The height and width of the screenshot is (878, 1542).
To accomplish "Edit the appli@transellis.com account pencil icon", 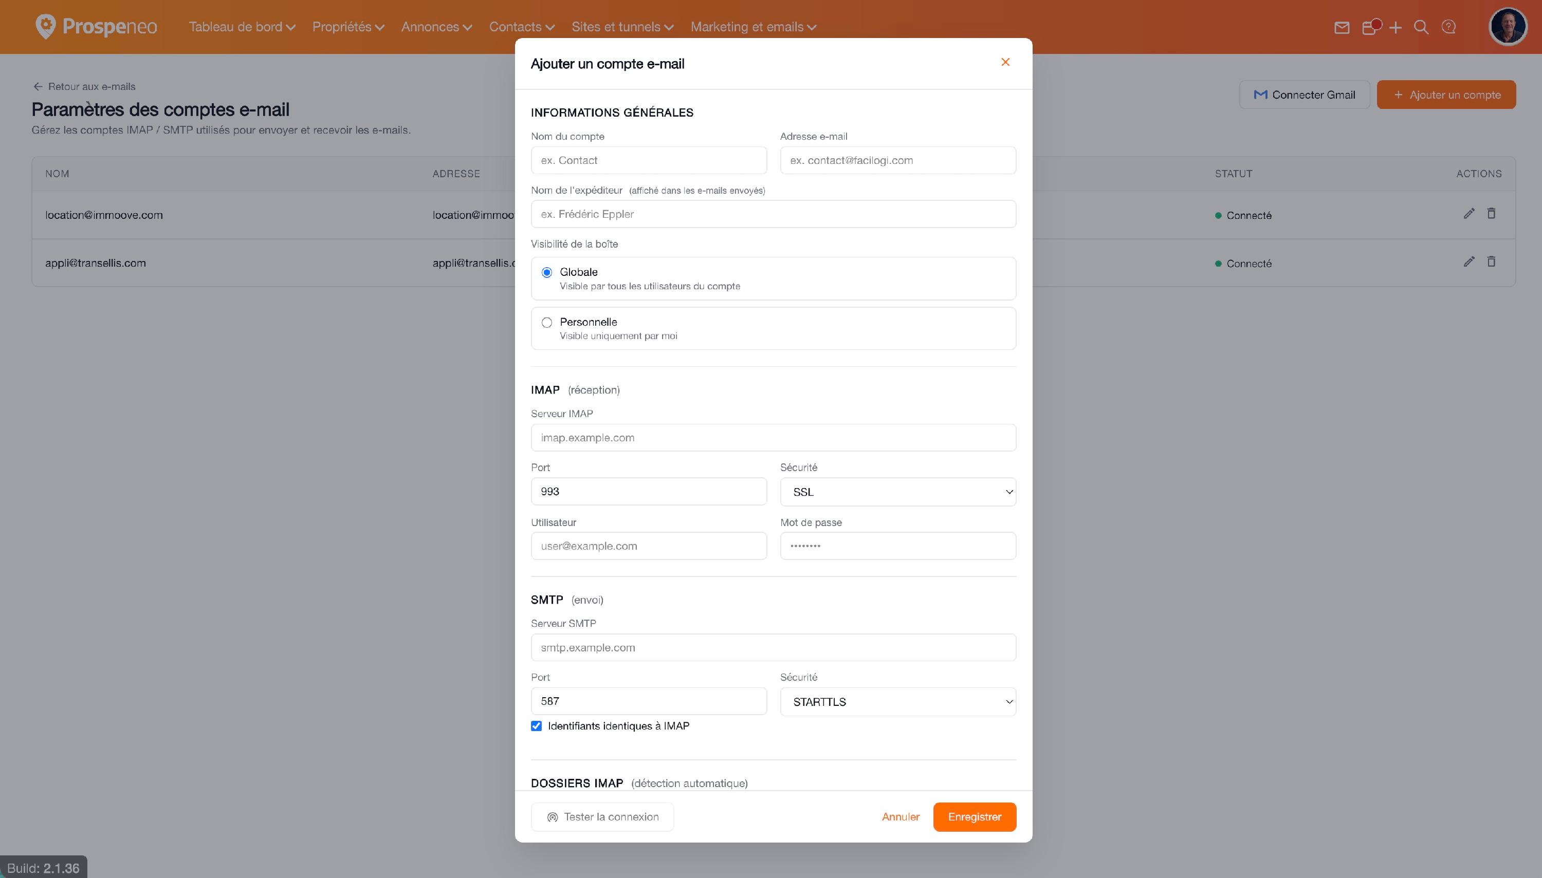I will [x=1469, y=261].
